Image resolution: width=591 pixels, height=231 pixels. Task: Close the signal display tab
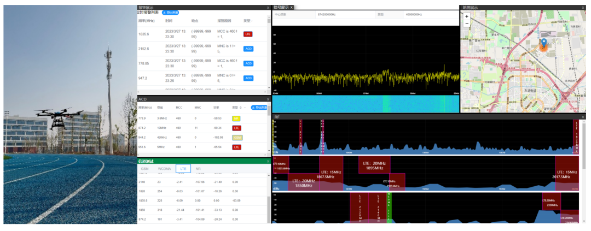tap(292, 8)
